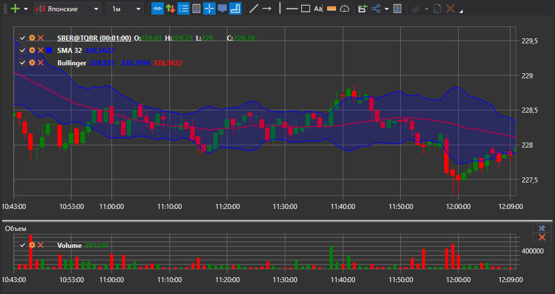The image size is (555, 294).
Task: Click 12:00:00 on volume panel time axis
Action: click(458, 280)
